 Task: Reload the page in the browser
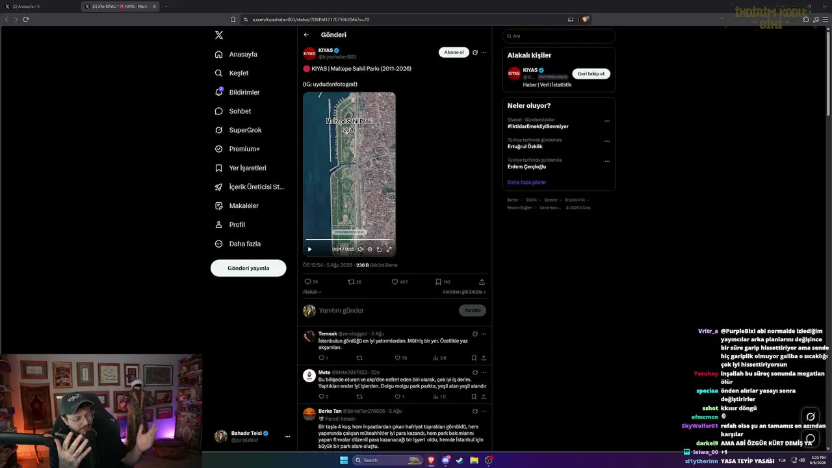pos(26,19)
